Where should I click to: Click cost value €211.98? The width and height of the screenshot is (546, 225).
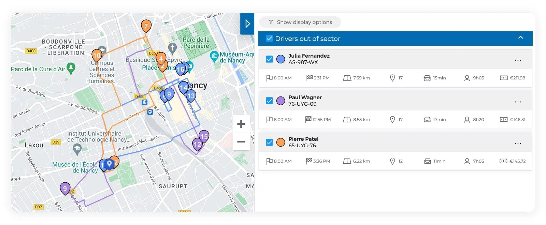click(x=517, y=78)
